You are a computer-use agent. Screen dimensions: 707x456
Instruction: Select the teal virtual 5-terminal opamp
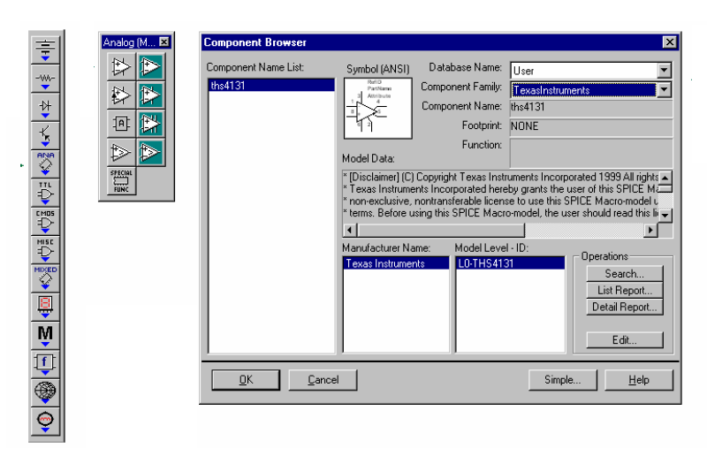150,95
